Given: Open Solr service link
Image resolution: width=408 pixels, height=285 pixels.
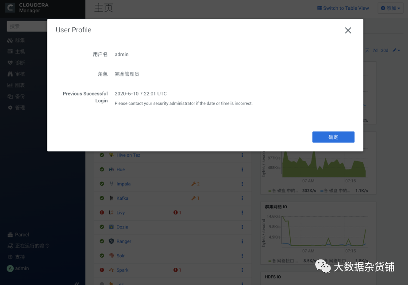Looking at the screenshot, I should (x=120, y=256).
